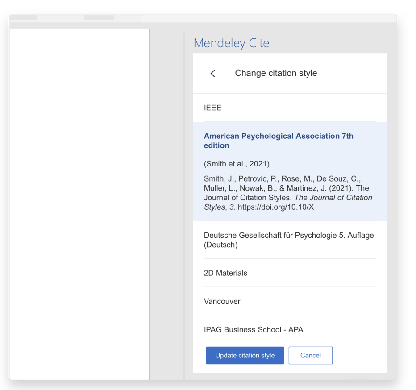
Task: Click the Change citation style heading
Action: (x=276, y=73)
